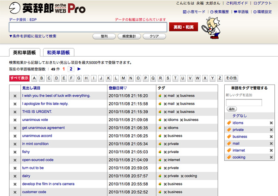Switch to the 和英単語帳 tab
This screenshot has width=278, height=196.
58,52
